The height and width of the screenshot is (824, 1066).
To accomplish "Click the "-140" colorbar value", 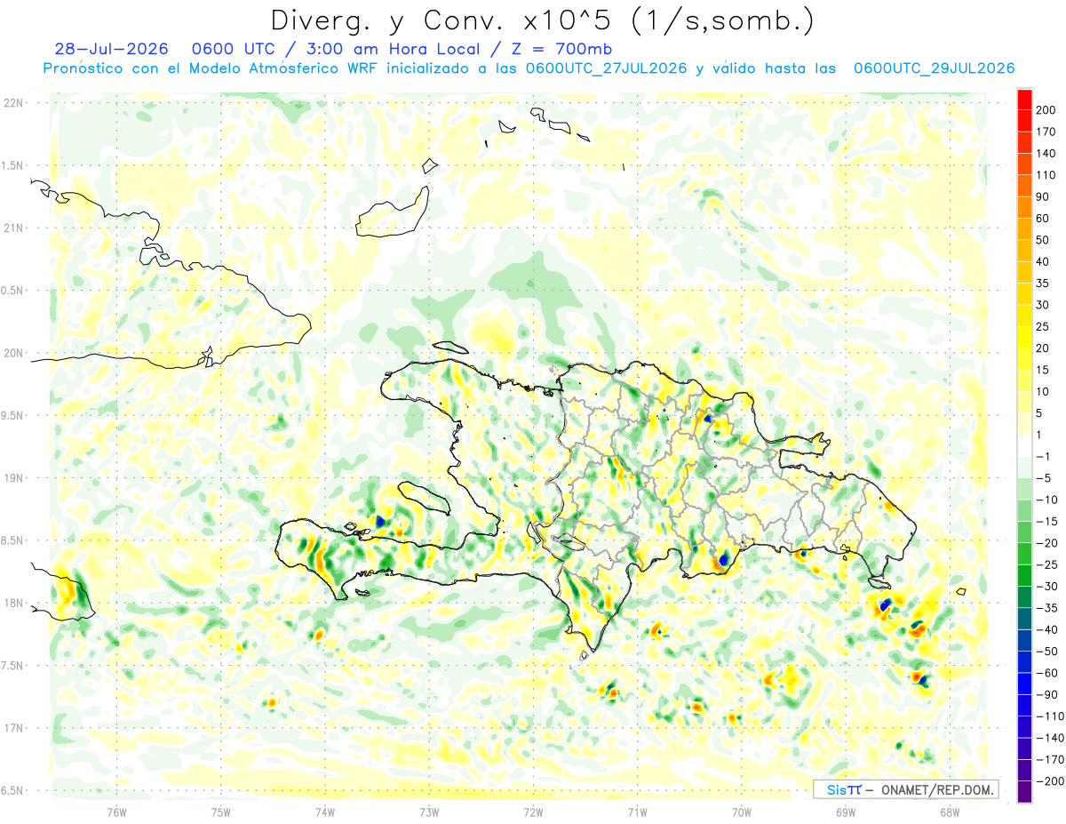I will [1048, 740].
